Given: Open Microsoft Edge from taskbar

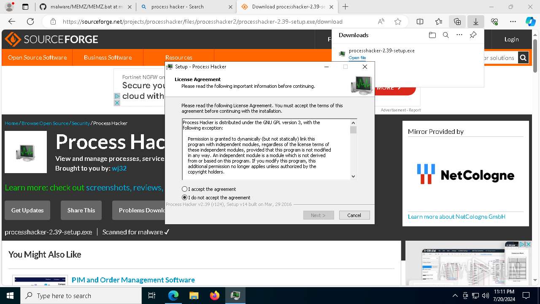Looking at the screenshot, I should click(173, 296).
